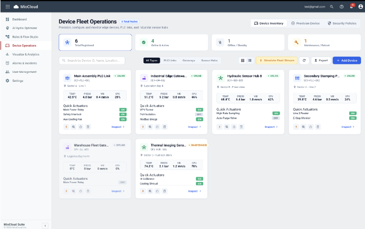Screen dimensions: 365x229
Task: Select the All Types filter tab
Action: (151, 60)
